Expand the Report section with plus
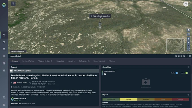The width and height of the screenshot is (192, 108). [97, 67]
